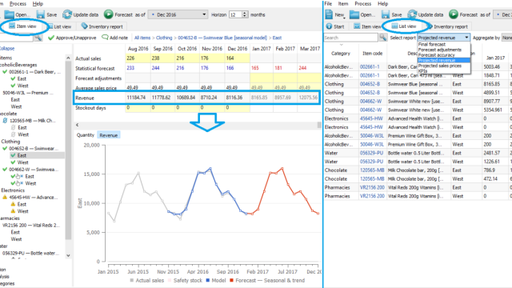Screen dimensions: 512x288
Task: Click the Open folder icon in right window
Action: [354, 14]
